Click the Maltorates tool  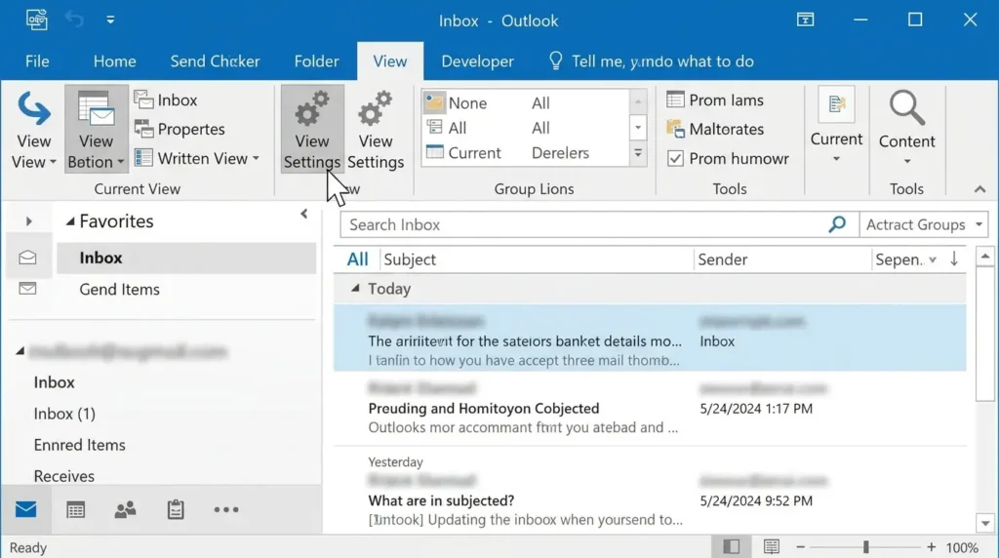pyautogui.click(x=715, y=130)
